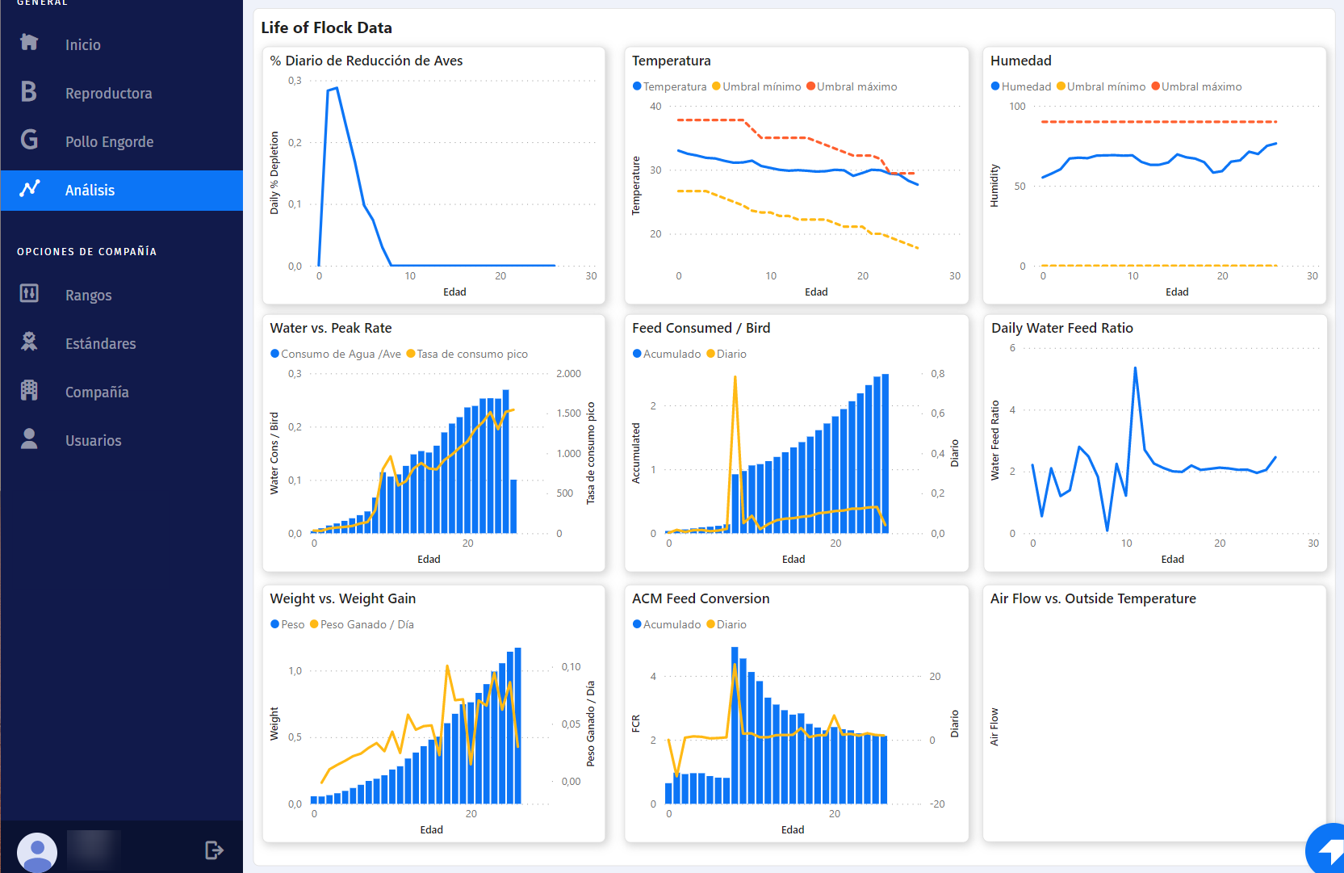The height and width of the screenshot is (873, 1344).
Task: Click the Weight vs. Weight Gain title
Action: [x=343, y=598]
